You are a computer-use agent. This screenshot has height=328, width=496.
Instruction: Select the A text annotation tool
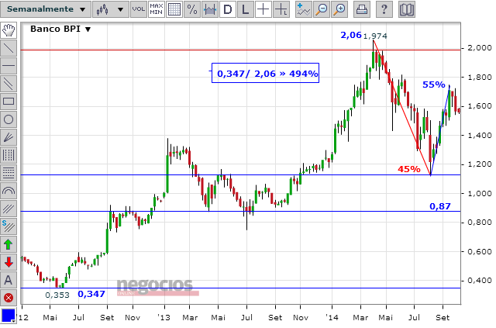pos(9,280)
